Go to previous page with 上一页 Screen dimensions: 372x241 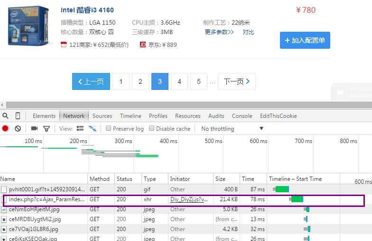[91, 81]
